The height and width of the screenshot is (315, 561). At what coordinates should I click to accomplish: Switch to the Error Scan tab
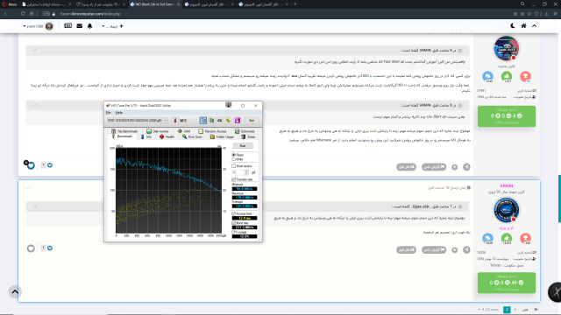point(192,136)
